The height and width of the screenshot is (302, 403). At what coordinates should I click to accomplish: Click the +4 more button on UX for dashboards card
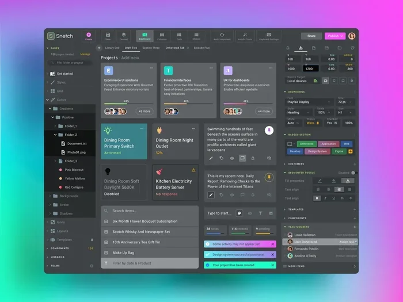pyautogui.click(x=264, y=111)
